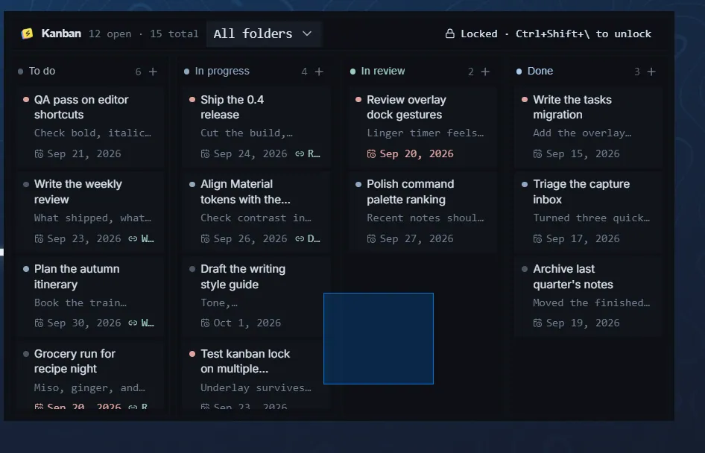The image size is (705, 453).
Task: Open the "Ship the 0.4 release" card title
Action: (x=232, y=107)
